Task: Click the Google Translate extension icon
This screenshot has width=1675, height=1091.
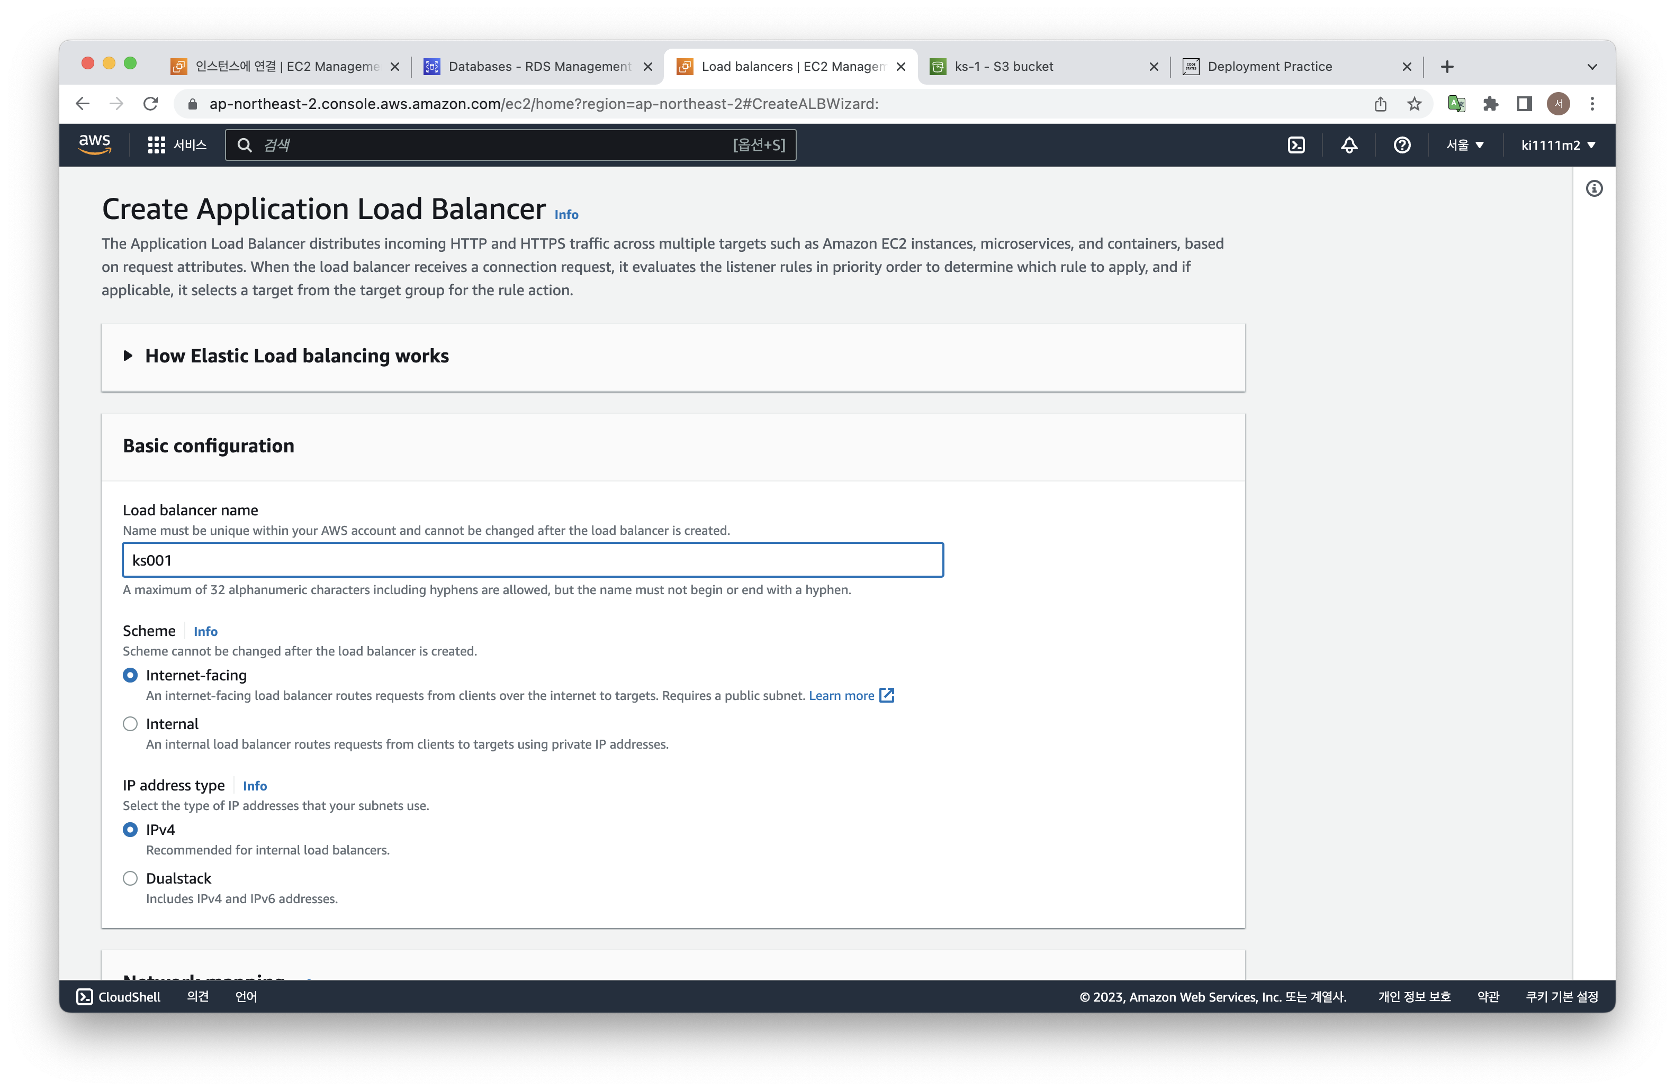Action: point(1456,104)
